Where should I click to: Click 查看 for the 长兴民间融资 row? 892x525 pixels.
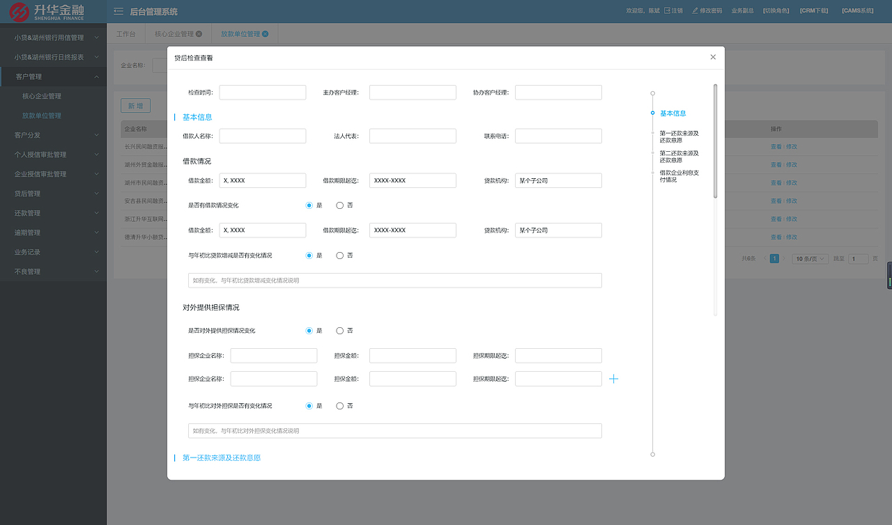[776, 147]
